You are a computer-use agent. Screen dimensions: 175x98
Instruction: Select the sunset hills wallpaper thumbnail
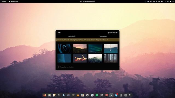coord(80,49)
